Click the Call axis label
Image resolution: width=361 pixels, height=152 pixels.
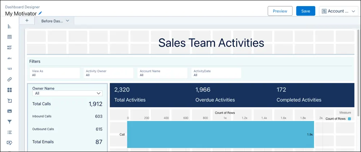(x=122, y=135)
